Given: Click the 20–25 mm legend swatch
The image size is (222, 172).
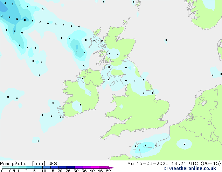Looking at the screenshot, I should click(x=62, y=167).
